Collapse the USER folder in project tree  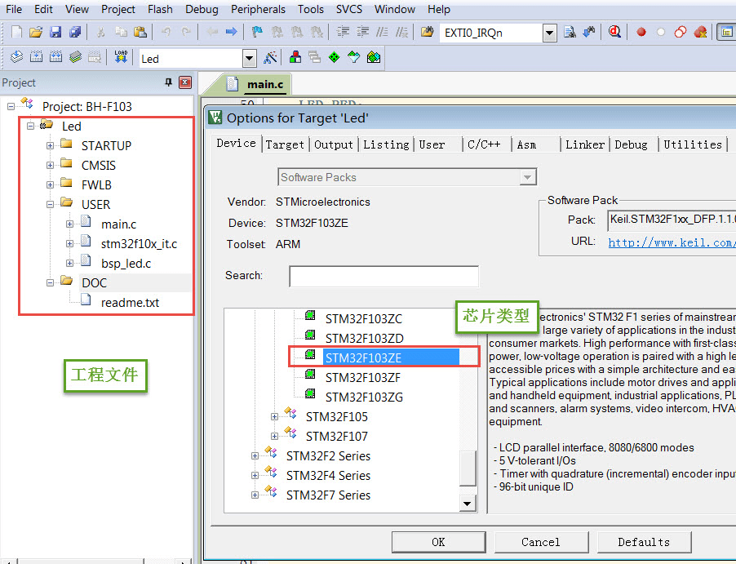50,204
